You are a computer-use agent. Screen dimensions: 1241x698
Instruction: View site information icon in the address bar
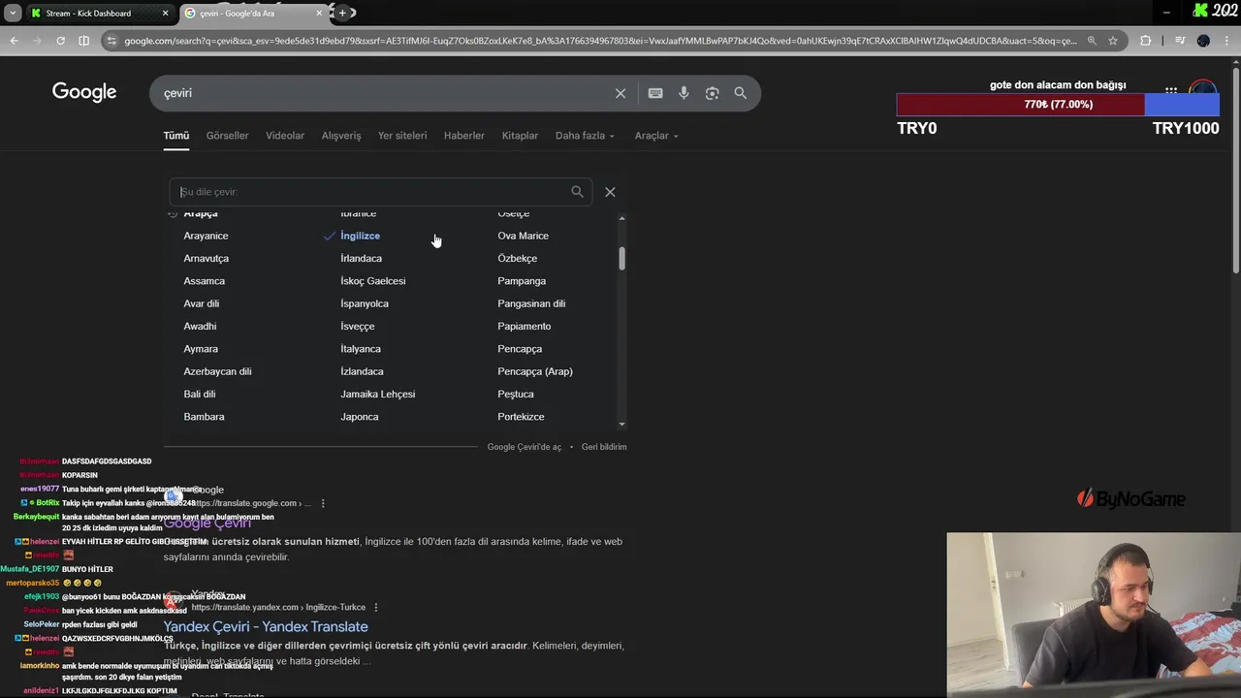[111, 41]
